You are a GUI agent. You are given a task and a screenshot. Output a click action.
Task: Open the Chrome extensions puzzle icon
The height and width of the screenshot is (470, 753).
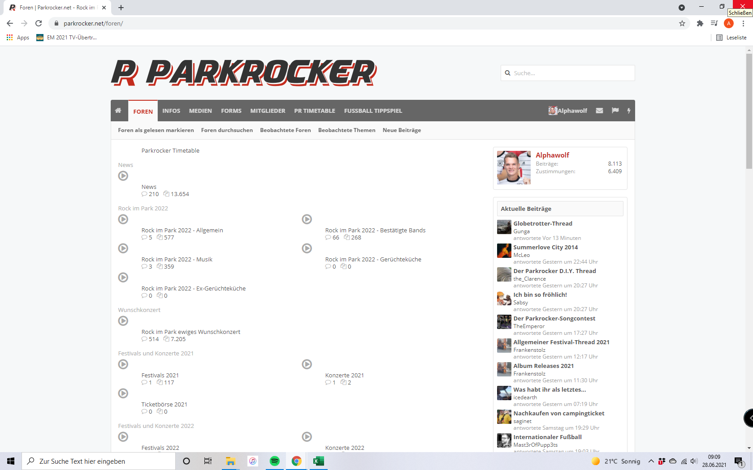[x=700, y=23]
